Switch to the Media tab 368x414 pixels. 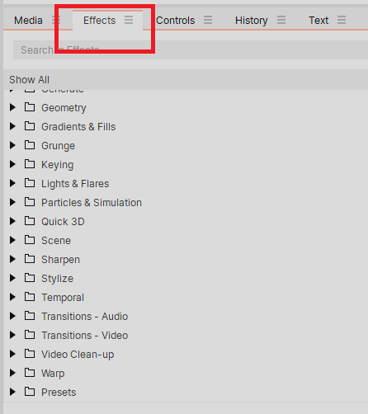28,21
